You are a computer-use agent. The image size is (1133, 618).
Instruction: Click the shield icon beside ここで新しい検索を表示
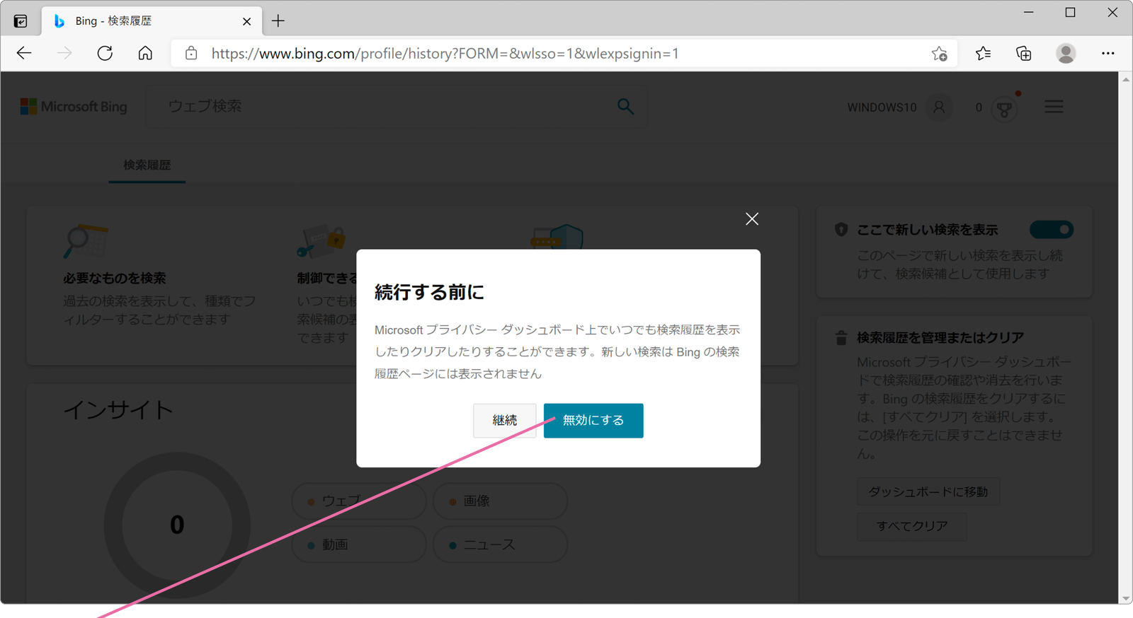coord(841,230)
